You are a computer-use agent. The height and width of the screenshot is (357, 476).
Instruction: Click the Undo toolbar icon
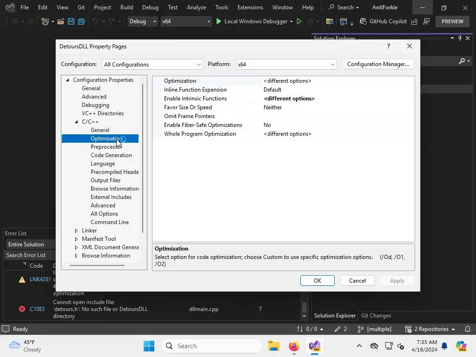[95, 21]
